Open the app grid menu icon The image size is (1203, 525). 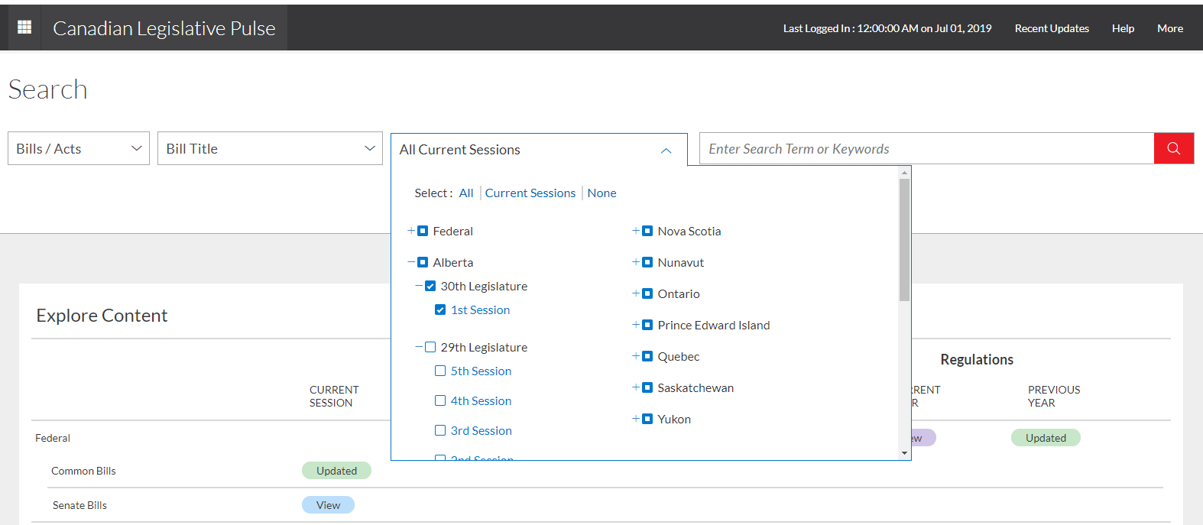(24, 28)
